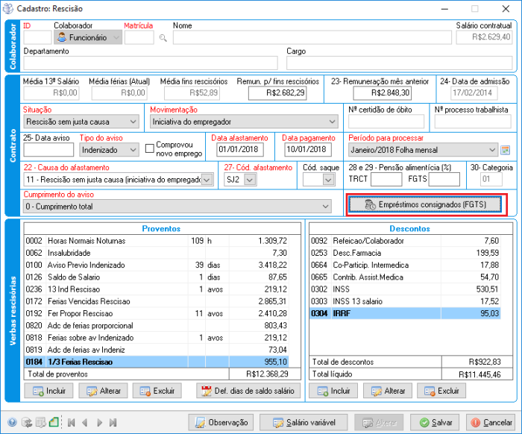Toggle the Comprovou novo emprego checkbox
This screenshot has height=434, width=522.
click(x=149, y=149)
